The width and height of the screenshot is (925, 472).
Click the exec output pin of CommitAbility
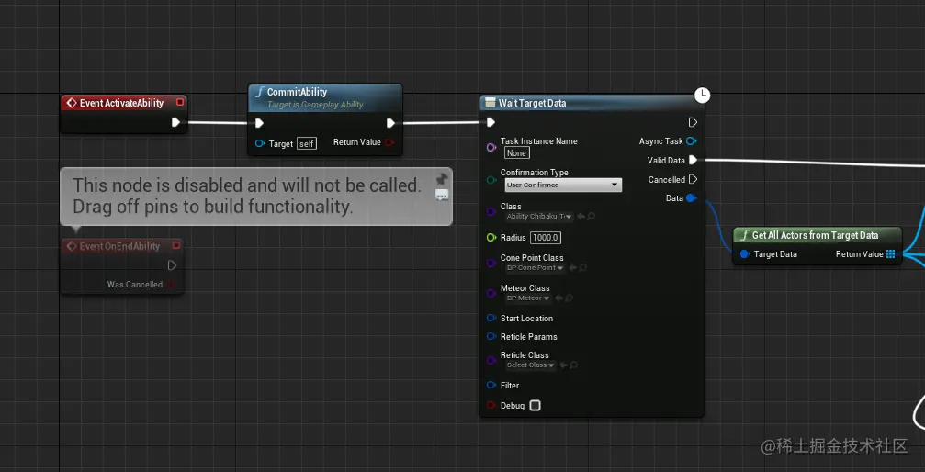[x=390, y=123]
